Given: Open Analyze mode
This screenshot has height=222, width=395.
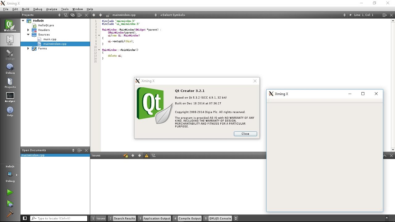Looking at the screenshot, I should pyautogui.click(x=10, y=97).
